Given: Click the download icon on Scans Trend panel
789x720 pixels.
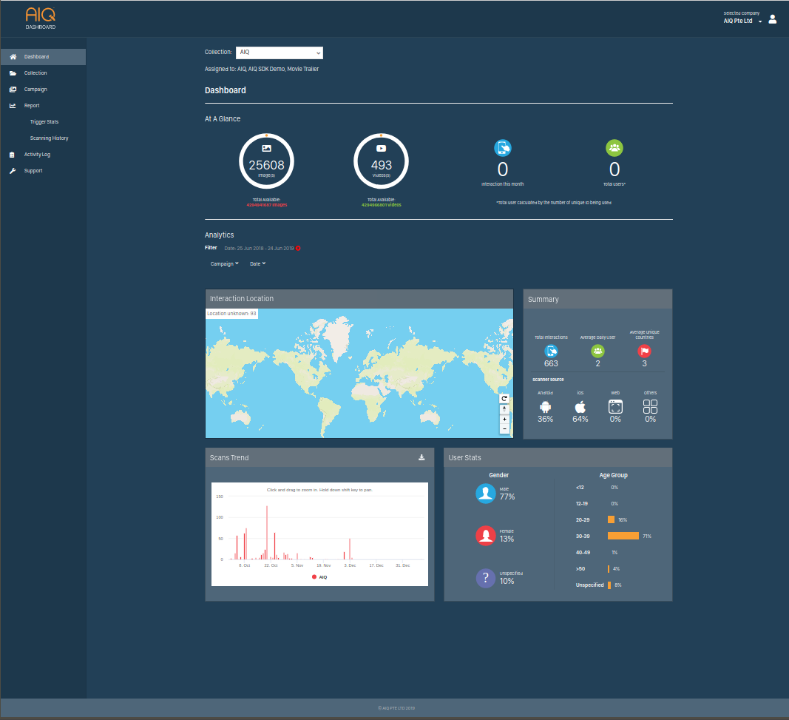Looking at the screenshot, I should point(421,457).
